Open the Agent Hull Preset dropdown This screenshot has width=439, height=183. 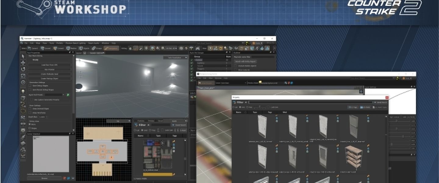55,95
